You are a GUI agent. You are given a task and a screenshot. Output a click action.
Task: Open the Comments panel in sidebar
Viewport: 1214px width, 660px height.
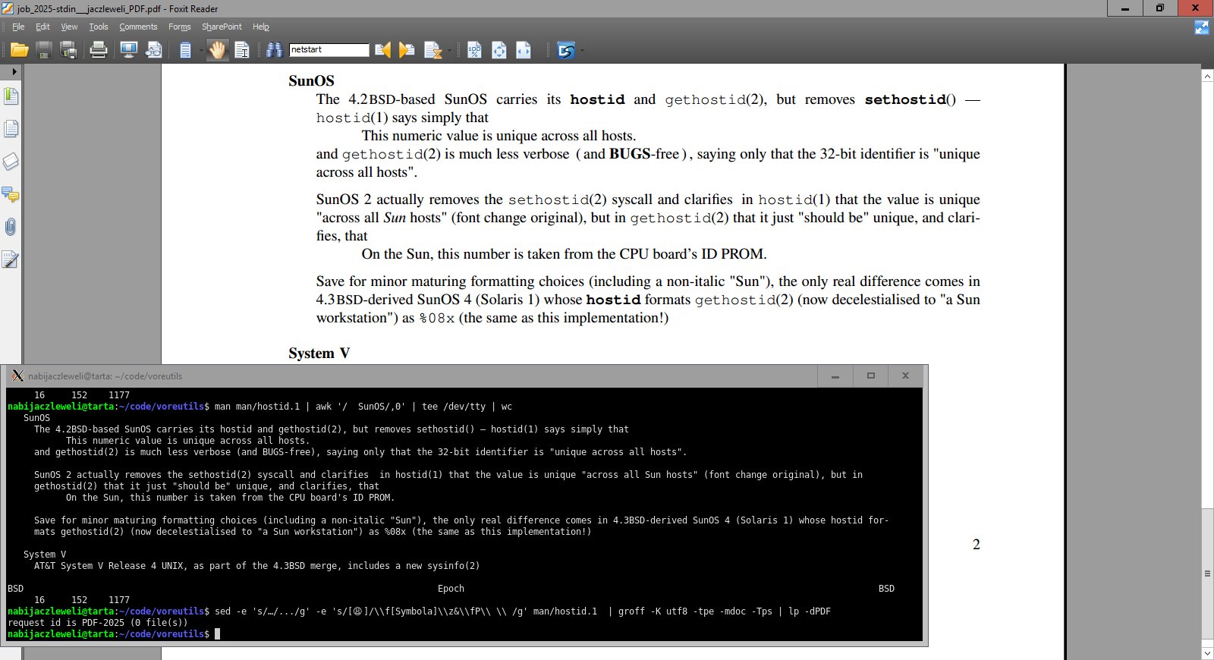(11, 194)
